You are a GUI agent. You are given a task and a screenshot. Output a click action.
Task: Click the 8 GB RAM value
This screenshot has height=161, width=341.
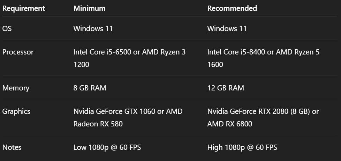click(90, 88)
